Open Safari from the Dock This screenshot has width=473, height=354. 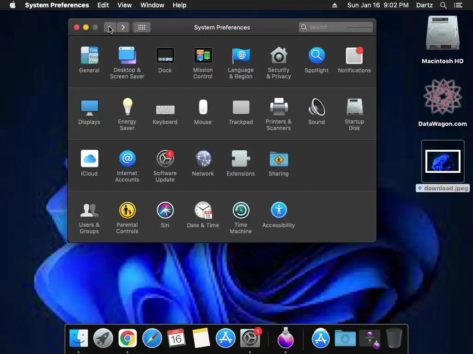(152, 338)
